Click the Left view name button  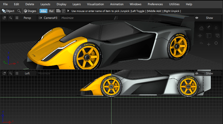pos(27,73)
